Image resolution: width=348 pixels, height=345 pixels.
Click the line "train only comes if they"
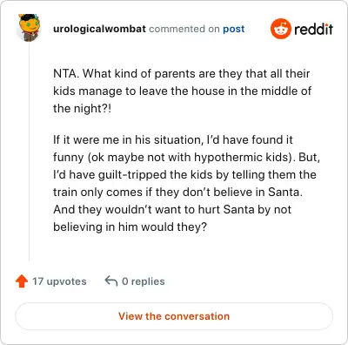pos(177,192)
